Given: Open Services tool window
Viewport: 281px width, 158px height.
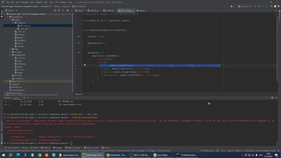Looking at the screenshot, I should (x=106, y=148).
